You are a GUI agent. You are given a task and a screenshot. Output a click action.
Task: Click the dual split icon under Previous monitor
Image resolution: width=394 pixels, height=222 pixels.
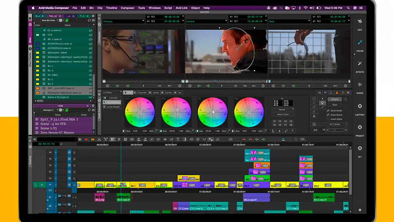(x=107, y=86)
